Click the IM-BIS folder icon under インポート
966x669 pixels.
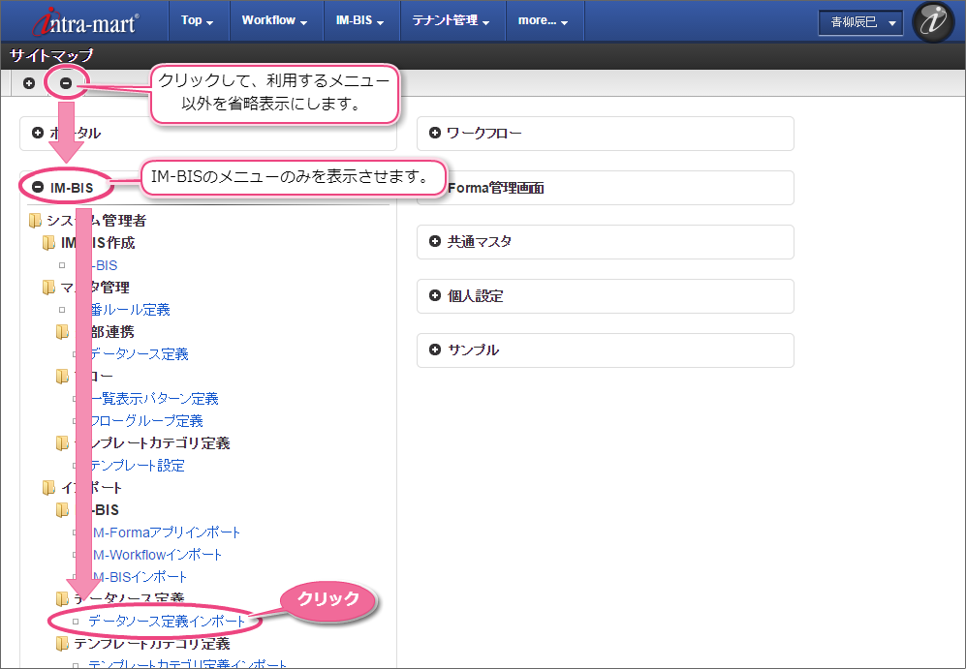62,509
